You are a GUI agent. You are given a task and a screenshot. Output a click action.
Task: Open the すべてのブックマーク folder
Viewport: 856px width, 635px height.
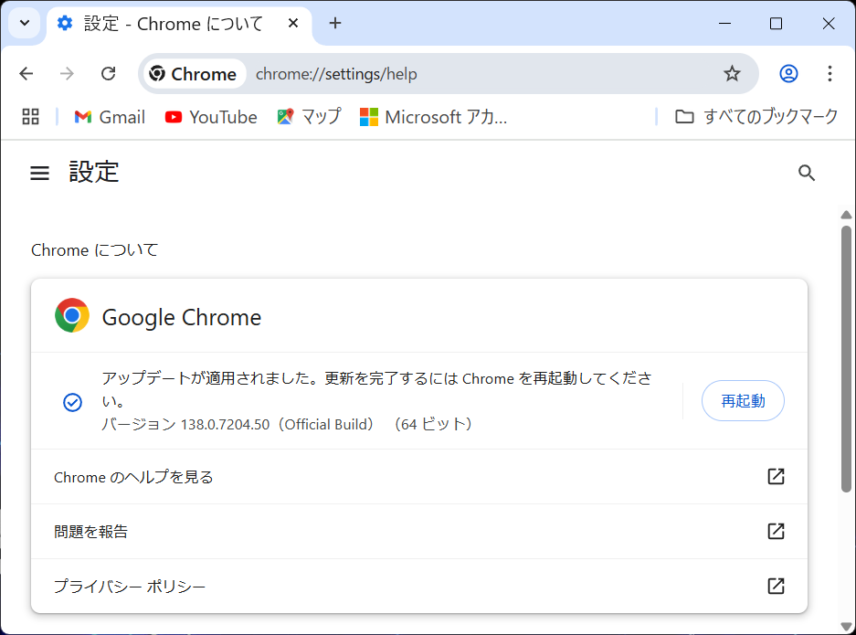point(756,117)
